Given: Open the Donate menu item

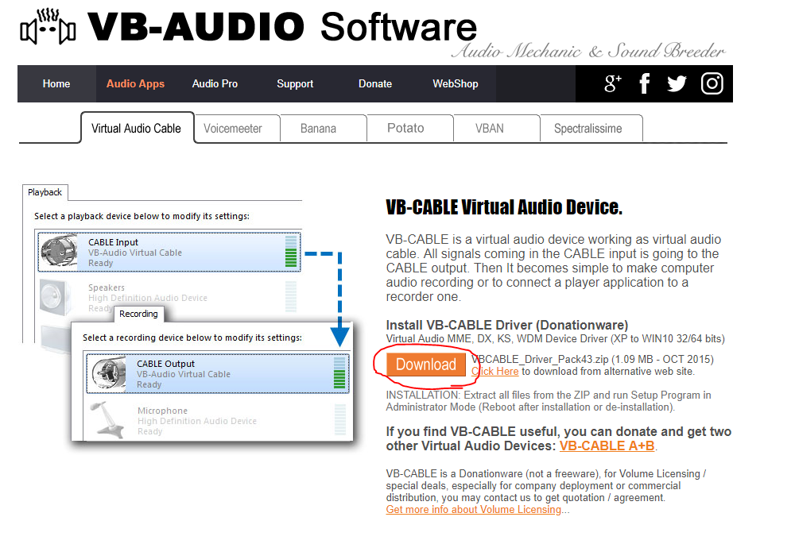Looking at the screenshot, I should pos(375,83).
